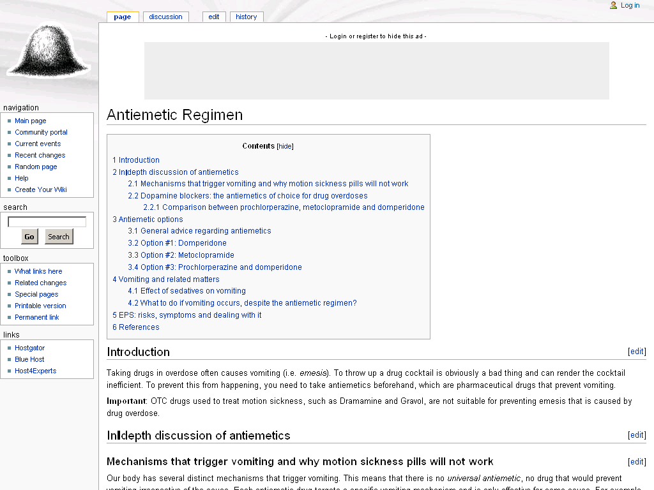The width and height of the screenshot is (654, 490).
Task: Jump to 3 Antiemetic options
Action: click(148, 219)
